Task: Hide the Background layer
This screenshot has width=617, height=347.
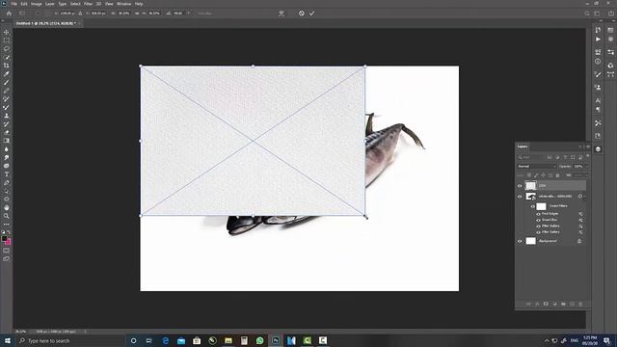Action: pos(520,241)
